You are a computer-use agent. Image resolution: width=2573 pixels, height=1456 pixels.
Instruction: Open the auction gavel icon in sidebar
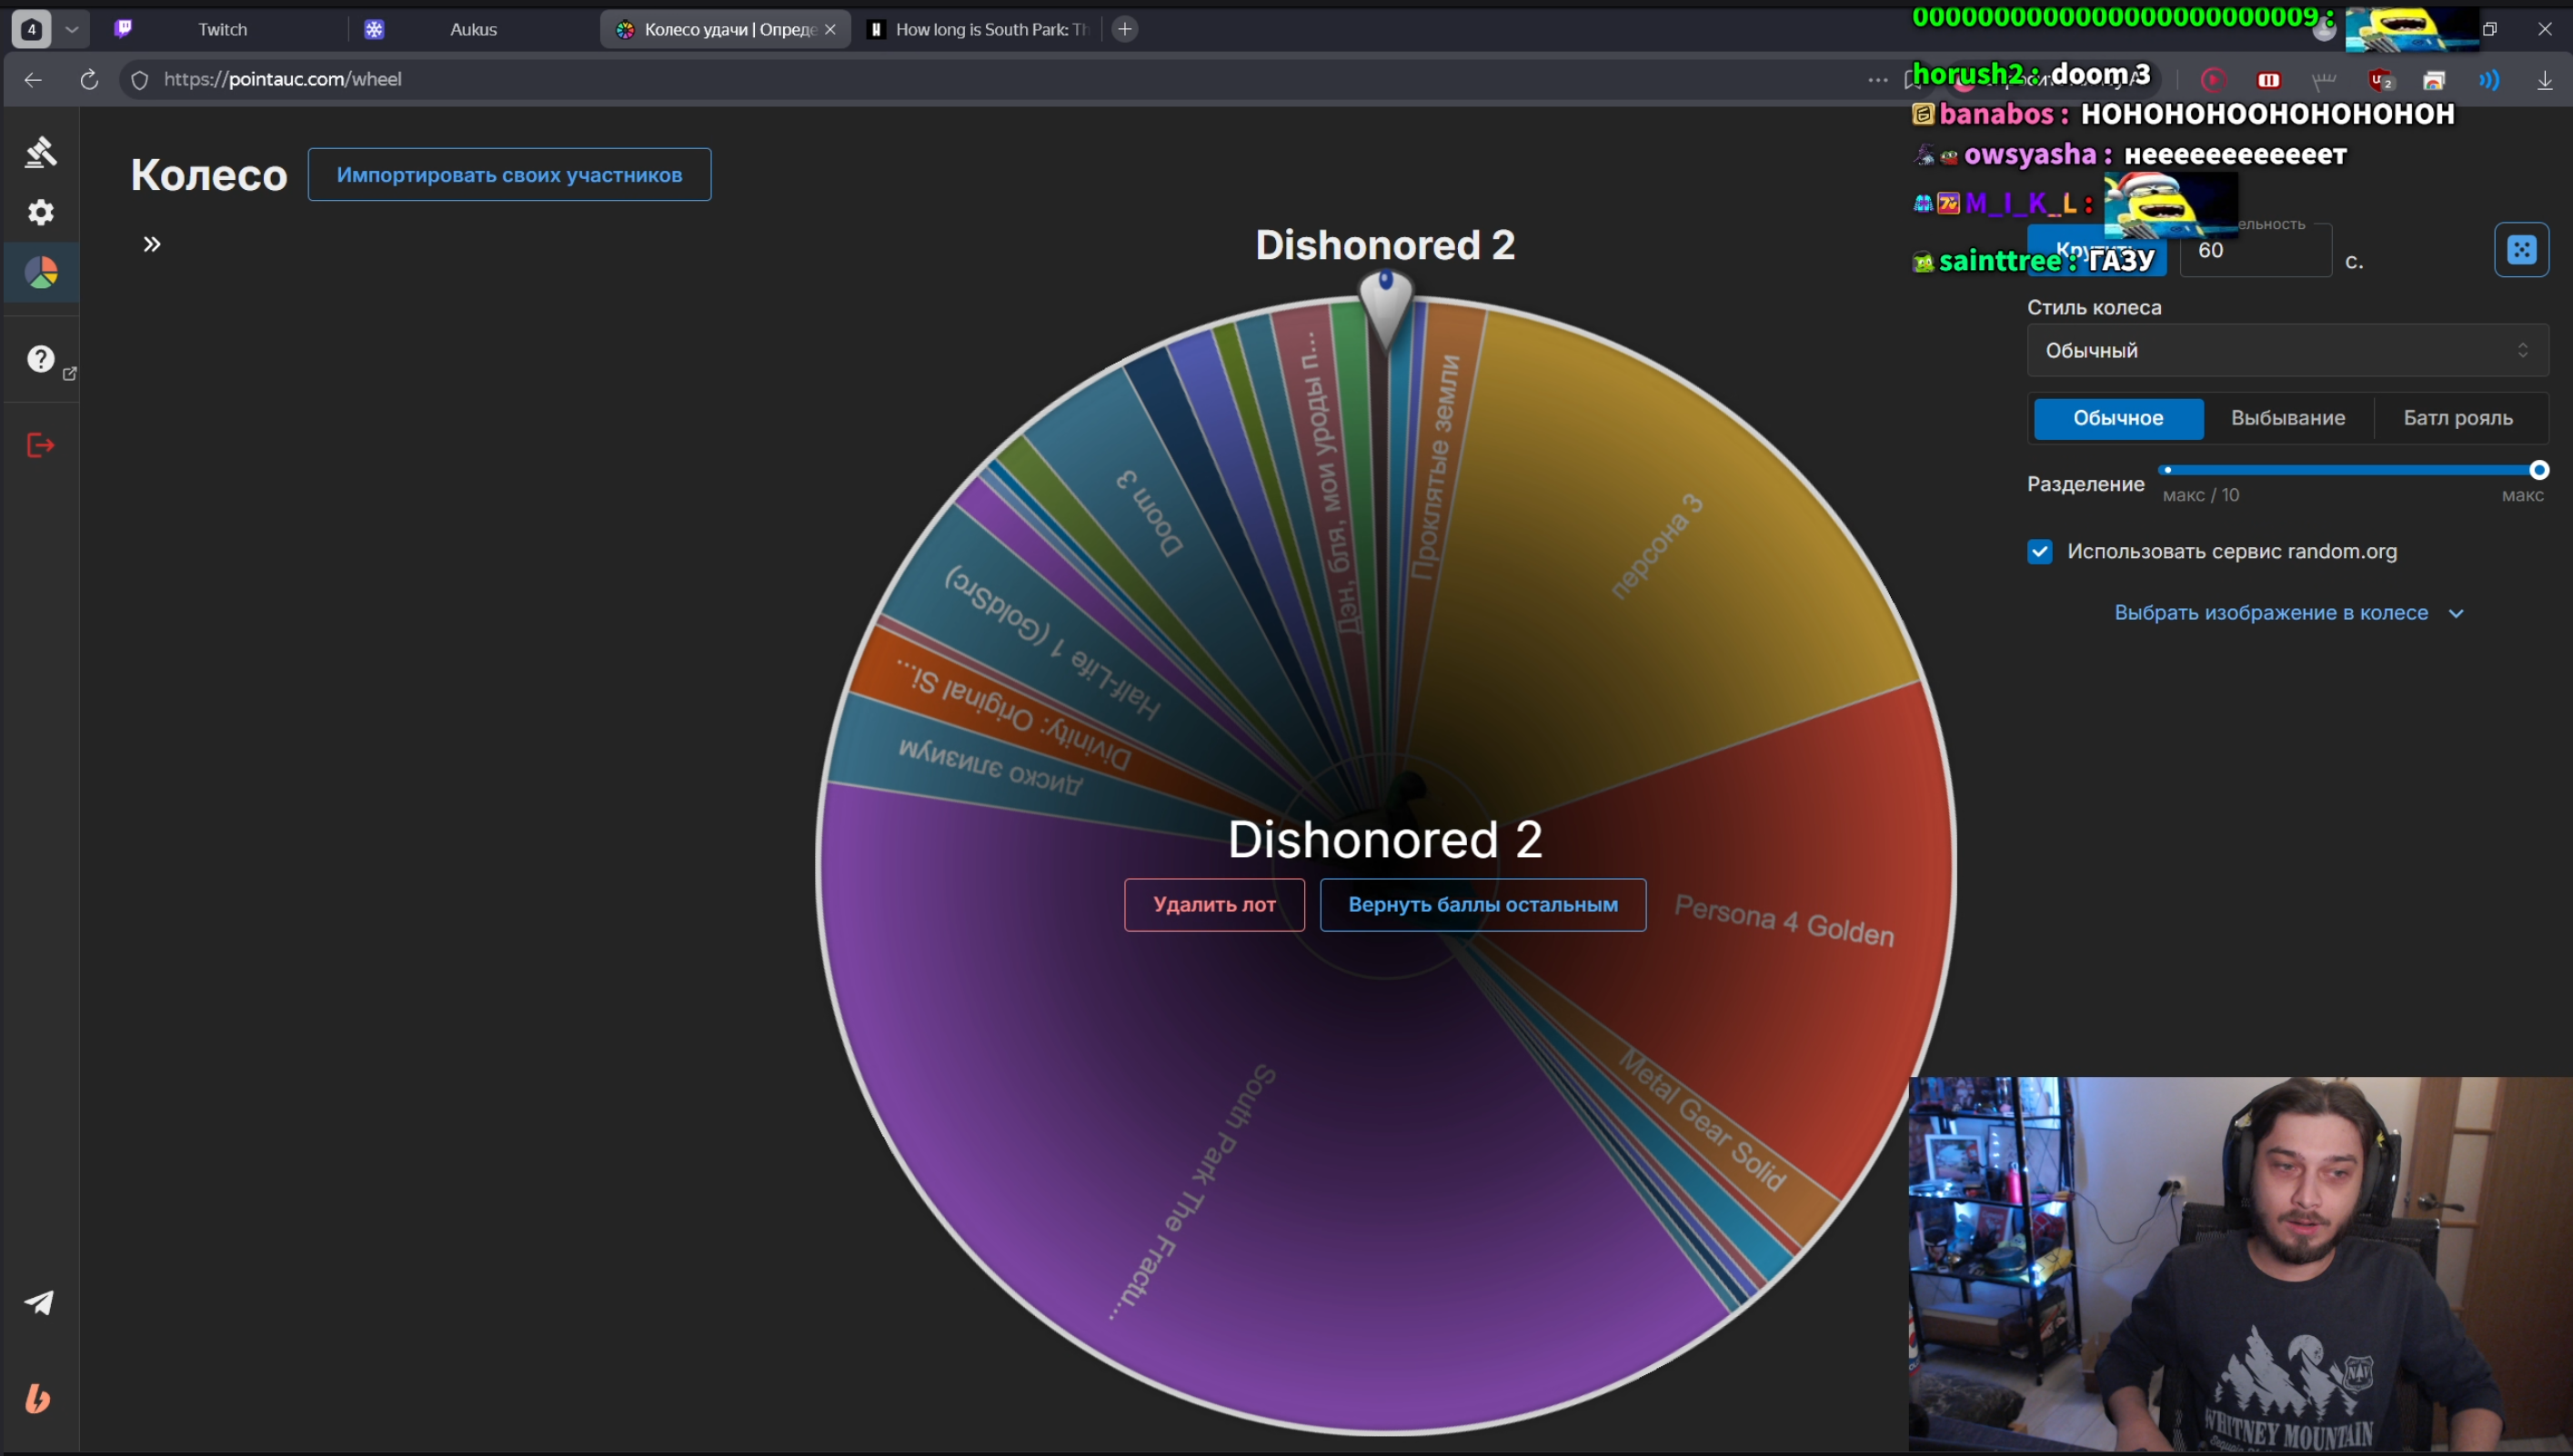[40, 151]
